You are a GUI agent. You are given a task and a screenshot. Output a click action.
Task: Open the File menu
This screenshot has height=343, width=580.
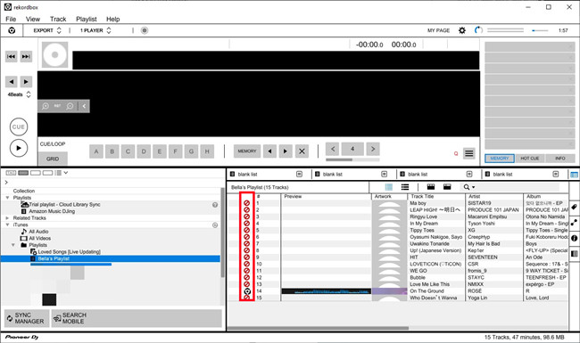pyautogui.click(x=11, y=20)
